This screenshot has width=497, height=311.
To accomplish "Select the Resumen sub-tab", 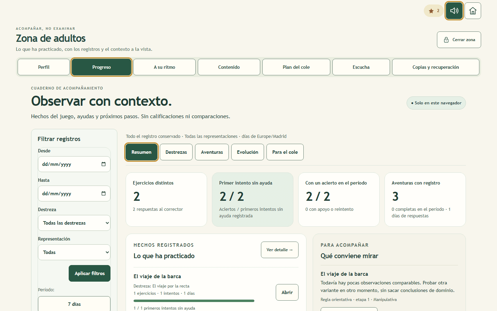I will [x=142, y=152].
